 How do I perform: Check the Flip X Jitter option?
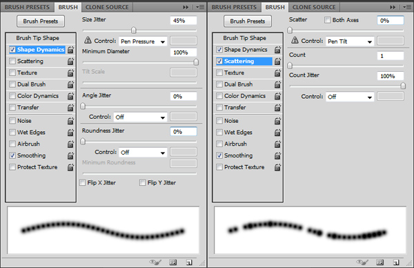83,182
